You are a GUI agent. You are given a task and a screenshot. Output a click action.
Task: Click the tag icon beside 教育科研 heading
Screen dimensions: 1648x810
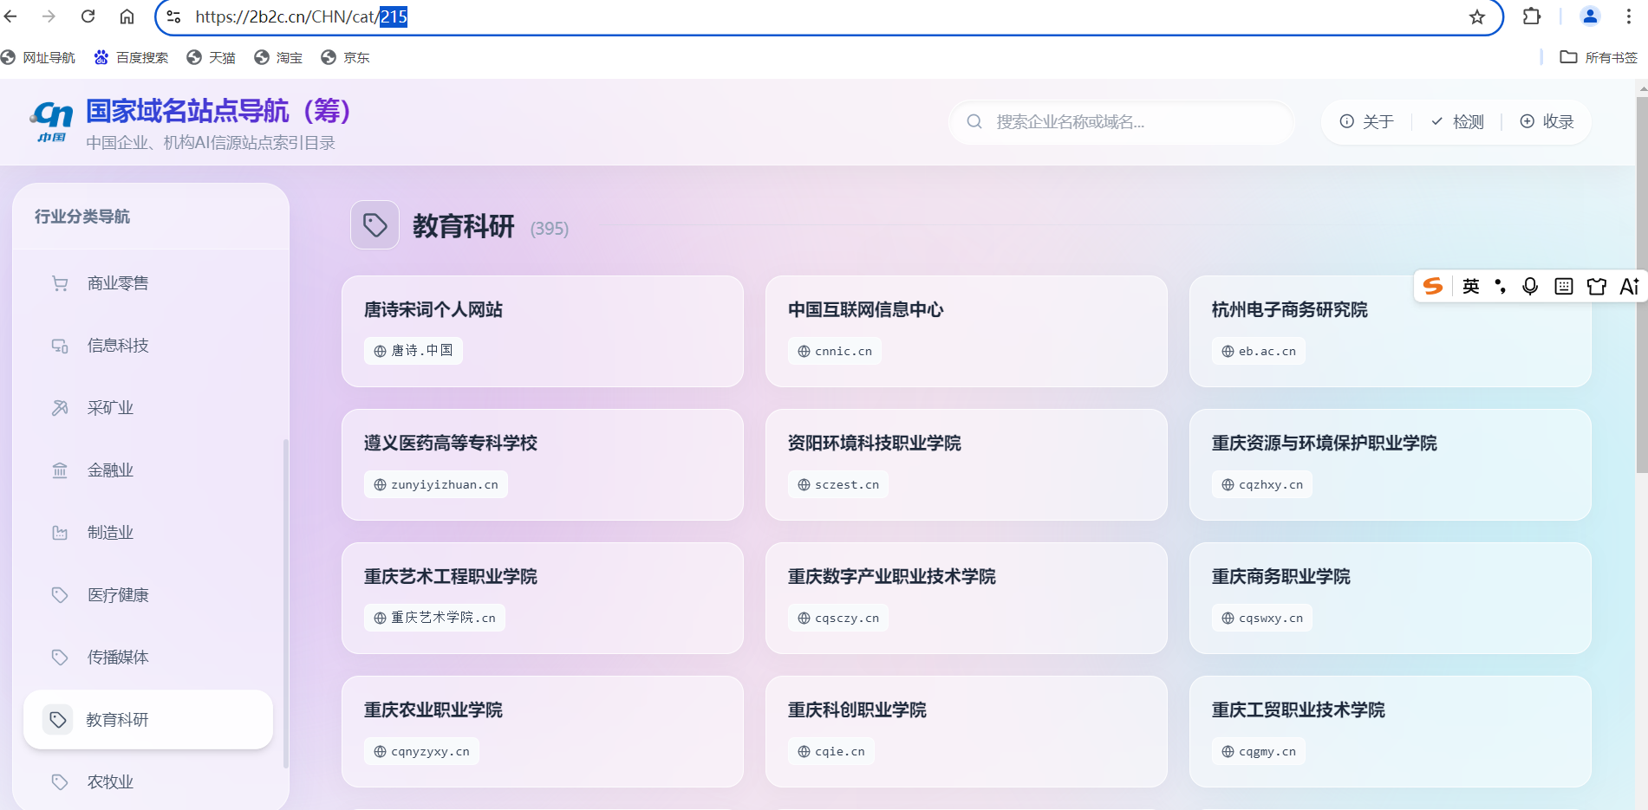tap(375, 225)
